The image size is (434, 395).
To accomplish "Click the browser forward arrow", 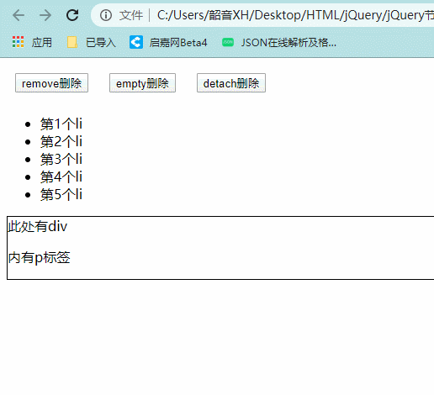I will pyautogui.click(x=45, y=15).
